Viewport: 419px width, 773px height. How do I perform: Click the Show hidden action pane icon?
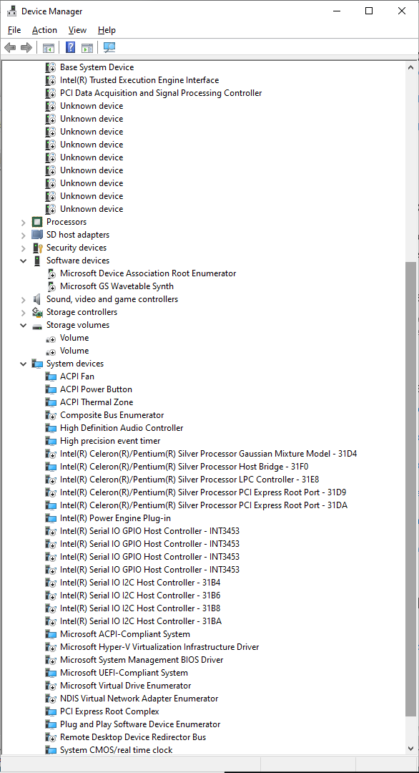(87, 48)
